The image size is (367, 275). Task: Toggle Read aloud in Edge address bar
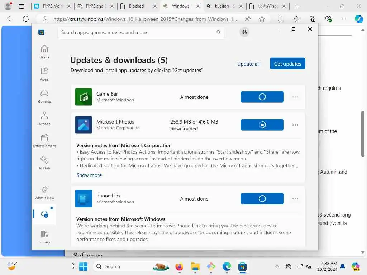(248, 19)
